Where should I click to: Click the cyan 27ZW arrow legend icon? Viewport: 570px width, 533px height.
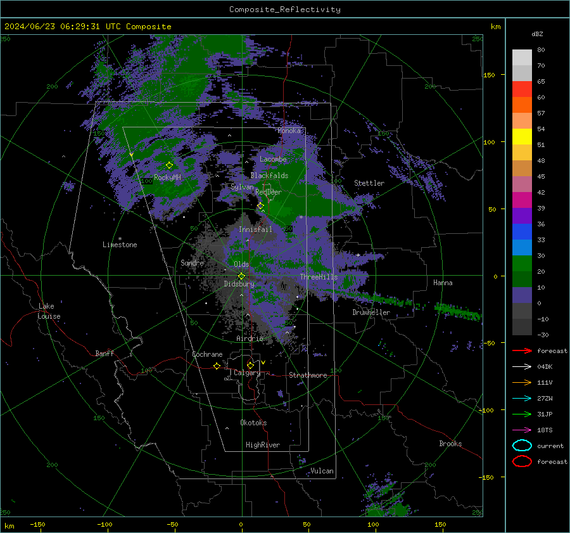tap(522, 399)
